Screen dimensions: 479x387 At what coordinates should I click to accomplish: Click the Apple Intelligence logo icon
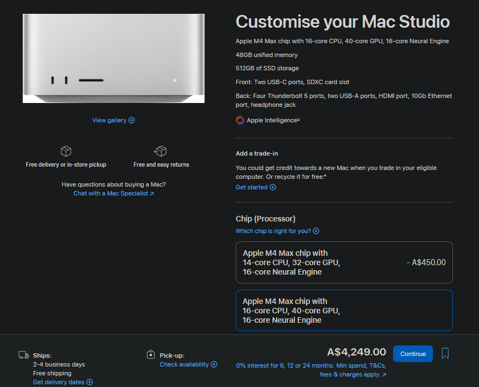[x=240, y=121]
